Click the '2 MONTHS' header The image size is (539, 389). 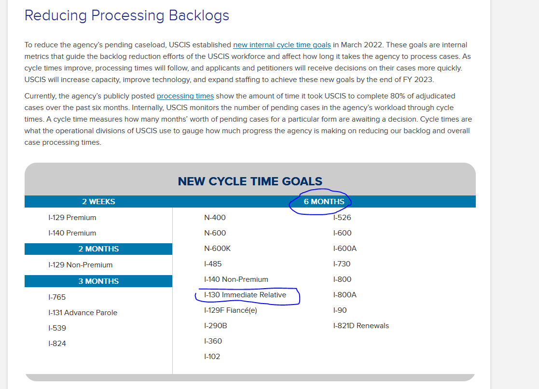point(98,249)
